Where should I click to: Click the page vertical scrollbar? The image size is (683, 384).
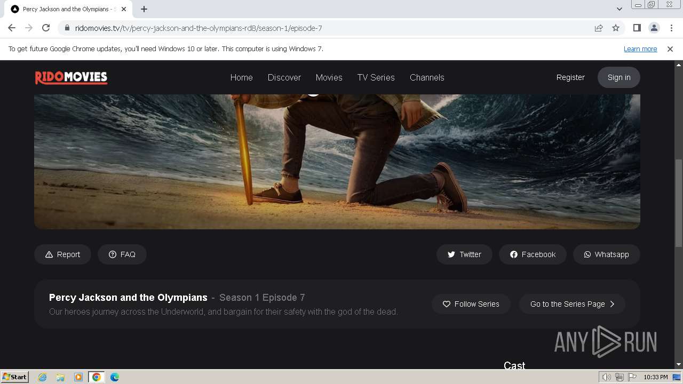[678, 203]
